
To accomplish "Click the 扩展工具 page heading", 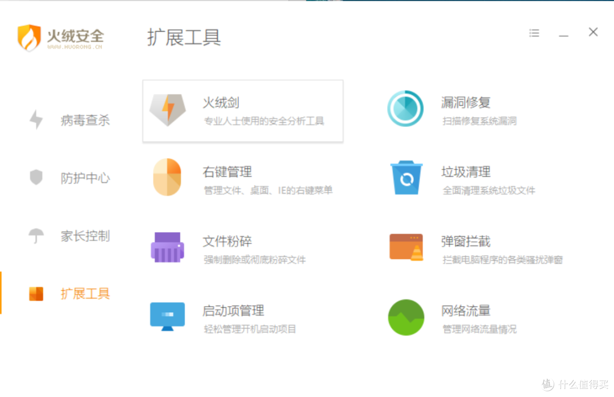I will tap(184, 38).
